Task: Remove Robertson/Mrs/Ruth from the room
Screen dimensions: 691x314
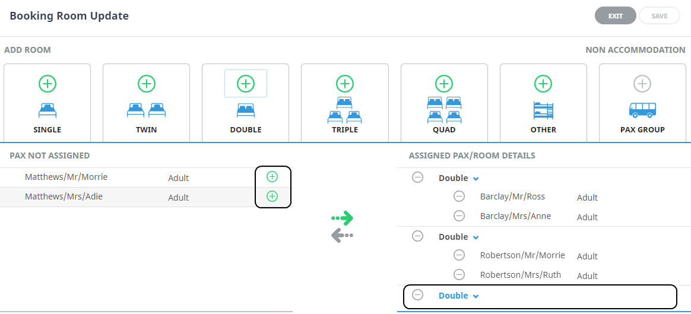Action: [459, 275]
